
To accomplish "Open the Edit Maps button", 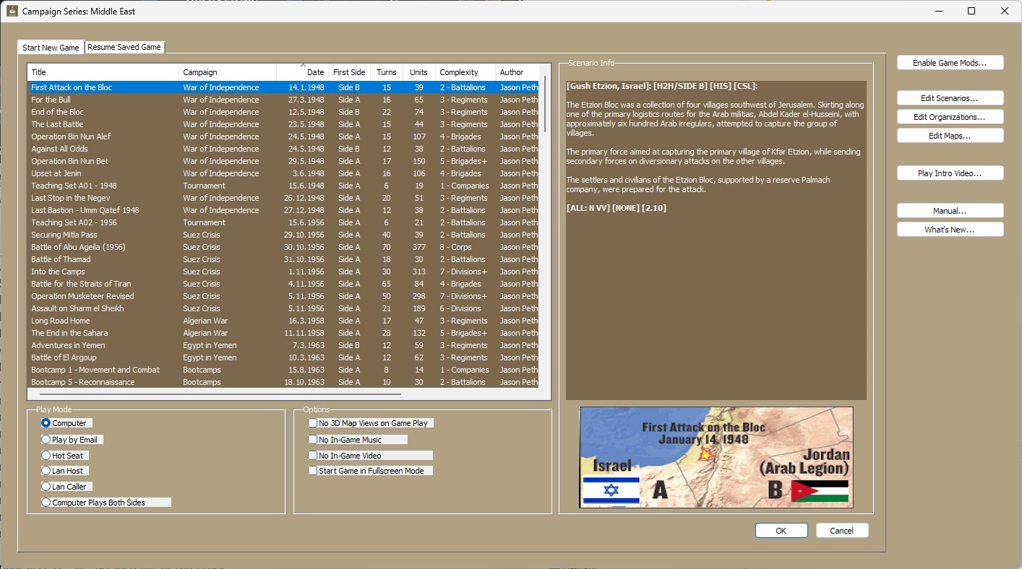I will point(950,136).
